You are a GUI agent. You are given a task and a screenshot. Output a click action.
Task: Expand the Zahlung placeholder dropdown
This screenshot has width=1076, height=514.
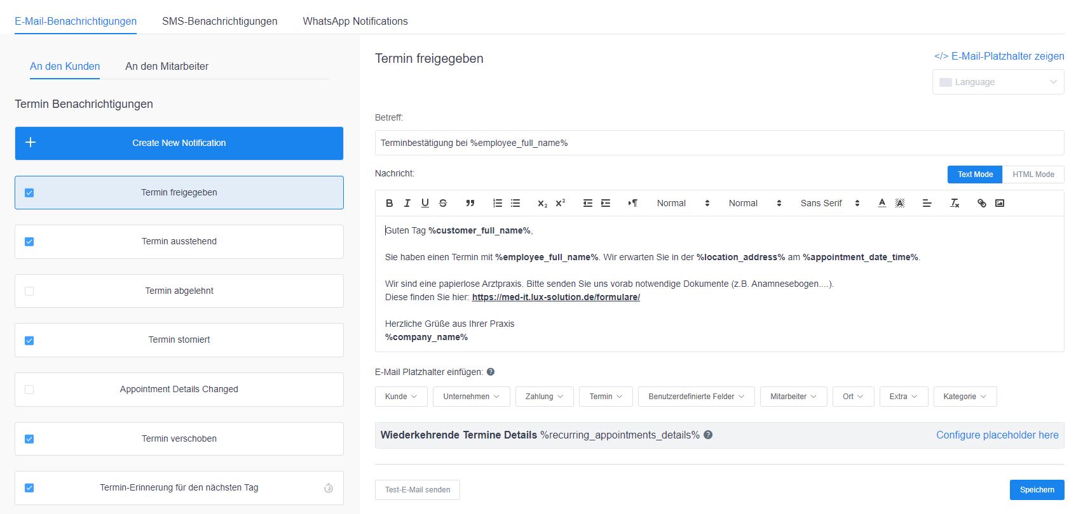(544, 397)
